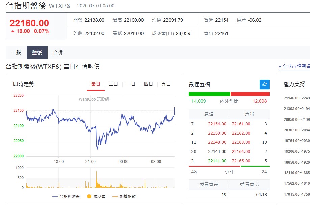The width and height of the screenshot is (310, 206).
Task: Click the 14,009 inner volume figure
Action: [x=199, y=101]
